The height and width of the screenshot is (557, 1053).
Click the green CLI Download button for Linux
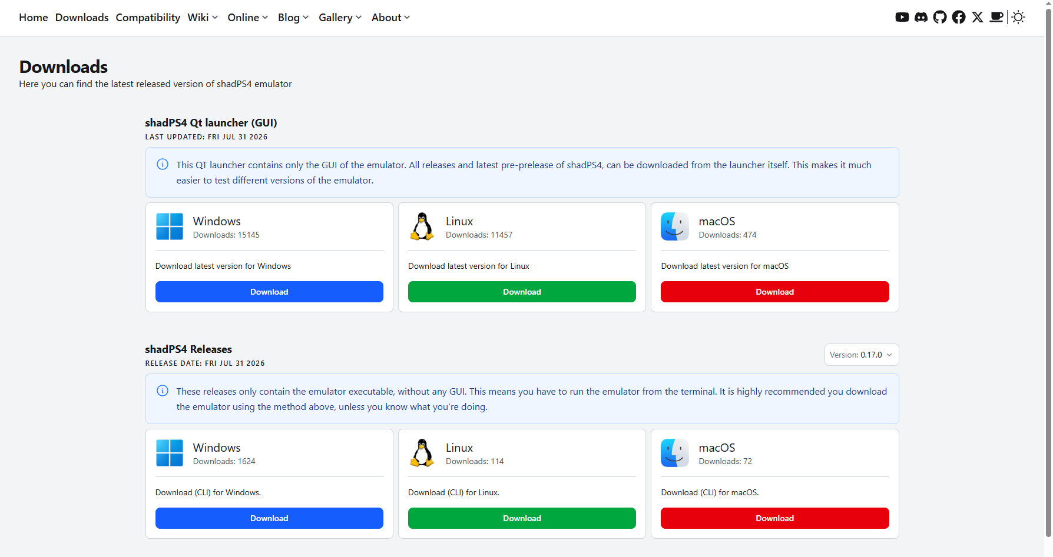(x=522, y=518)
